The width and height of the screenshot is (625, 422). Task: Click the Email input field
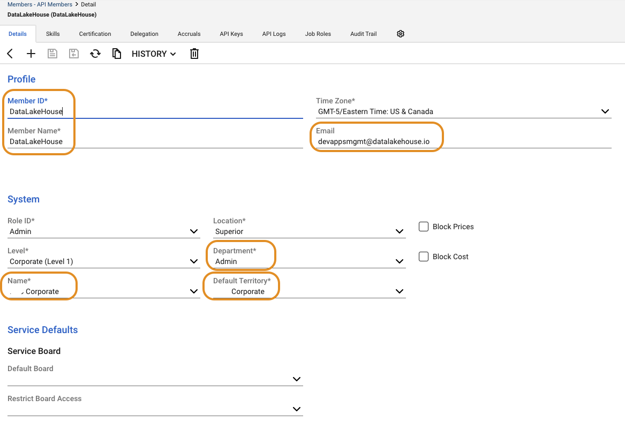click(x=461, y=142)
